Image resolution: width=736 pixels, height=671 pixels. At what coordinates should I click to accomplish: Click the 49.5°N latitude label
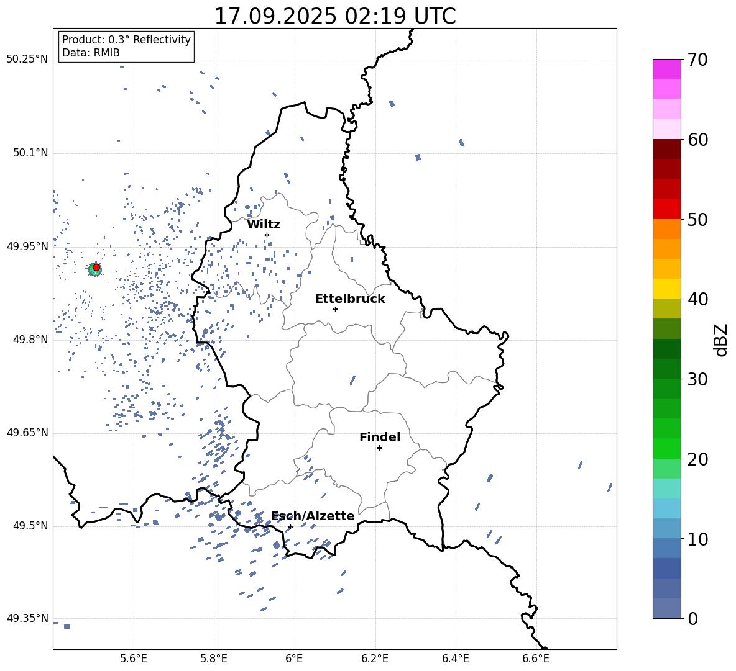click(30, 526)
